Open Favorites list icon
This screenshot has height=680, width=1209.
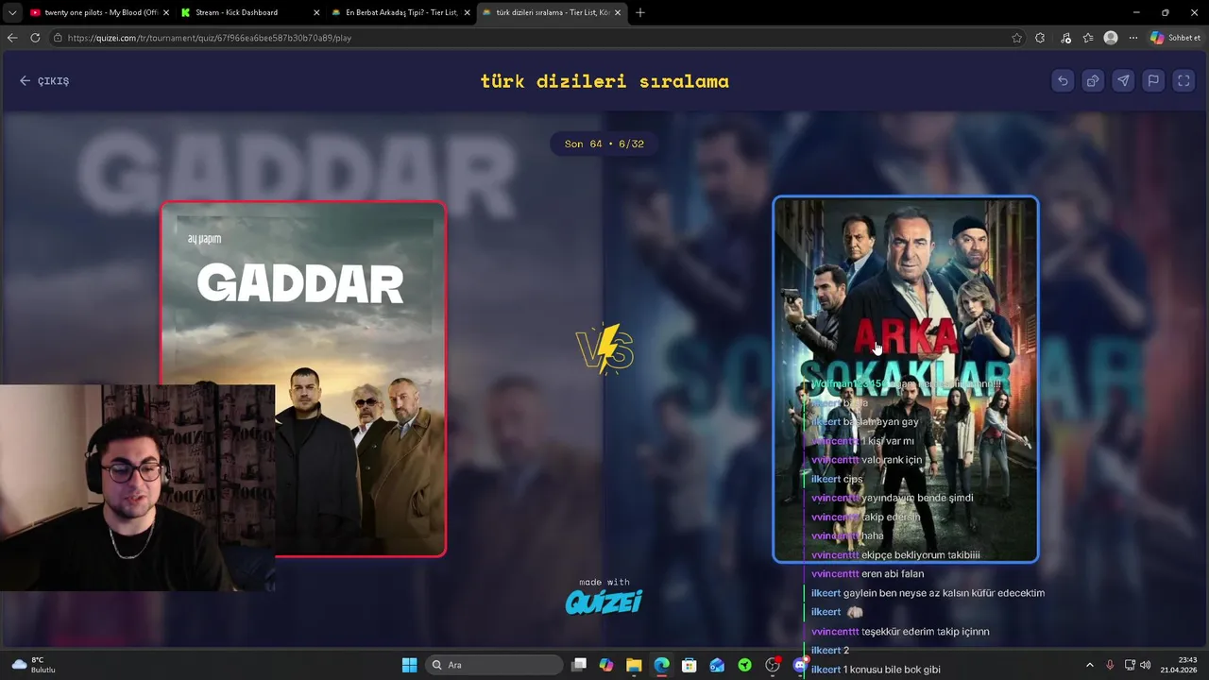(1088, 38)
